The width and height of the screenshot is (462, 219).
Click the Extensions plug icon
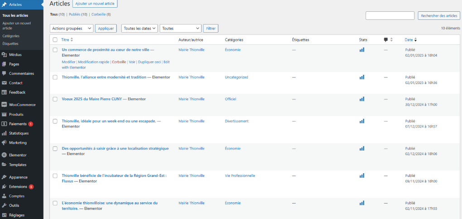point(4,187)
